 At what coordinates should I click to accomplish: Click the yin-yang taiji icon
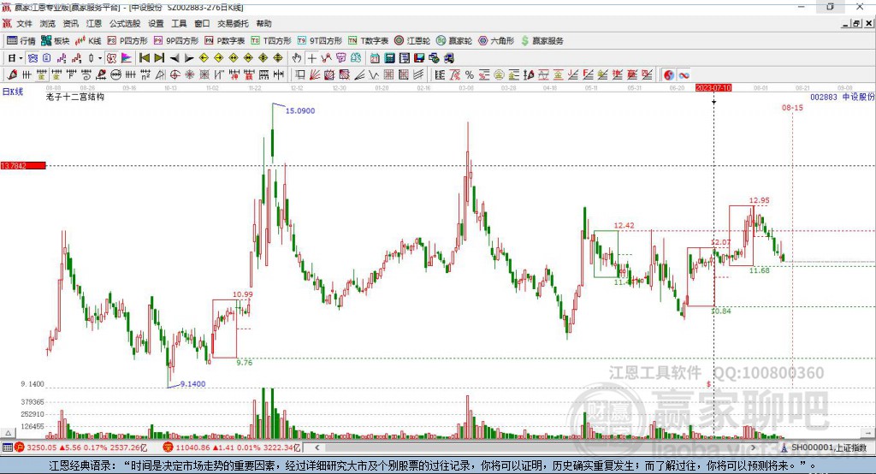point(669,75)
